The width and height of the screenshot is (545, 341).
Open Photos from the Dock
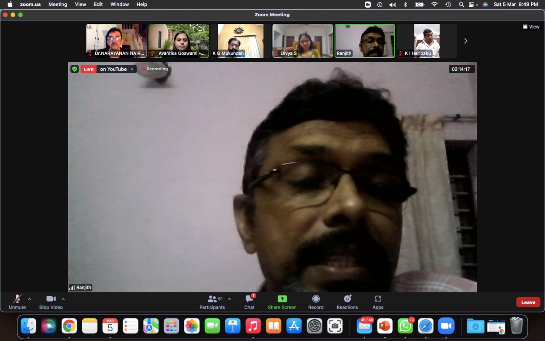(192, 326)
